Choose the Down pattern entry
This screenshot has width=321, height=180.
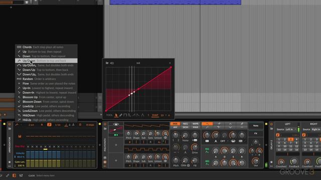click(46, 56)
